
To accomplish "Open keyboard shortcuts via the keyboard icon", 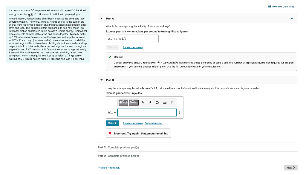I will coord(165,103).
